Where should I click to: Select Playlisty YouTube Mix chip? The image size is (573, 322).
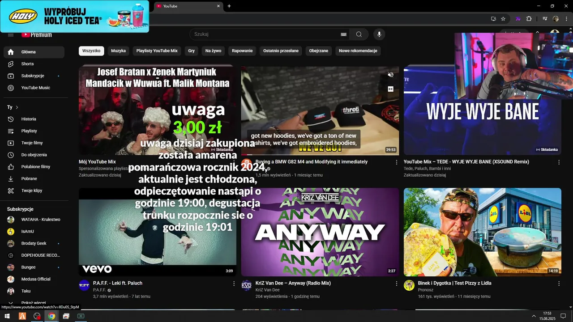(157, 51)
